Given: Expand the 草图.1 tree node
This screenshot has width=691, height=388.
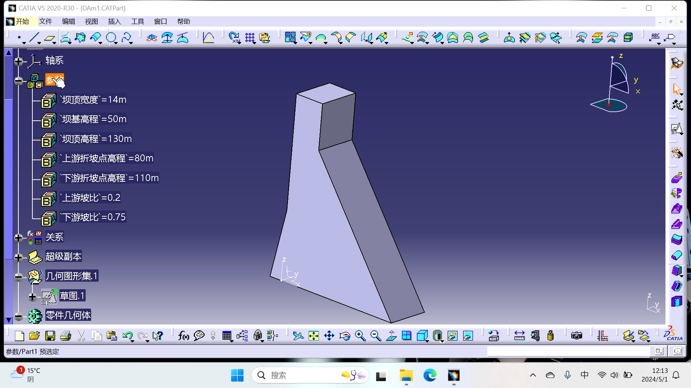Looking at the screenshot, I should pos(32,296).
